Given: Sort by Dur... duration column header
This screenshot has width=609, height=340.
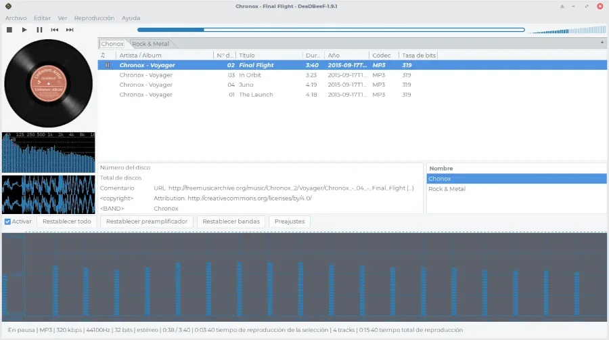Looking at the screenshot, I should 313,55.
